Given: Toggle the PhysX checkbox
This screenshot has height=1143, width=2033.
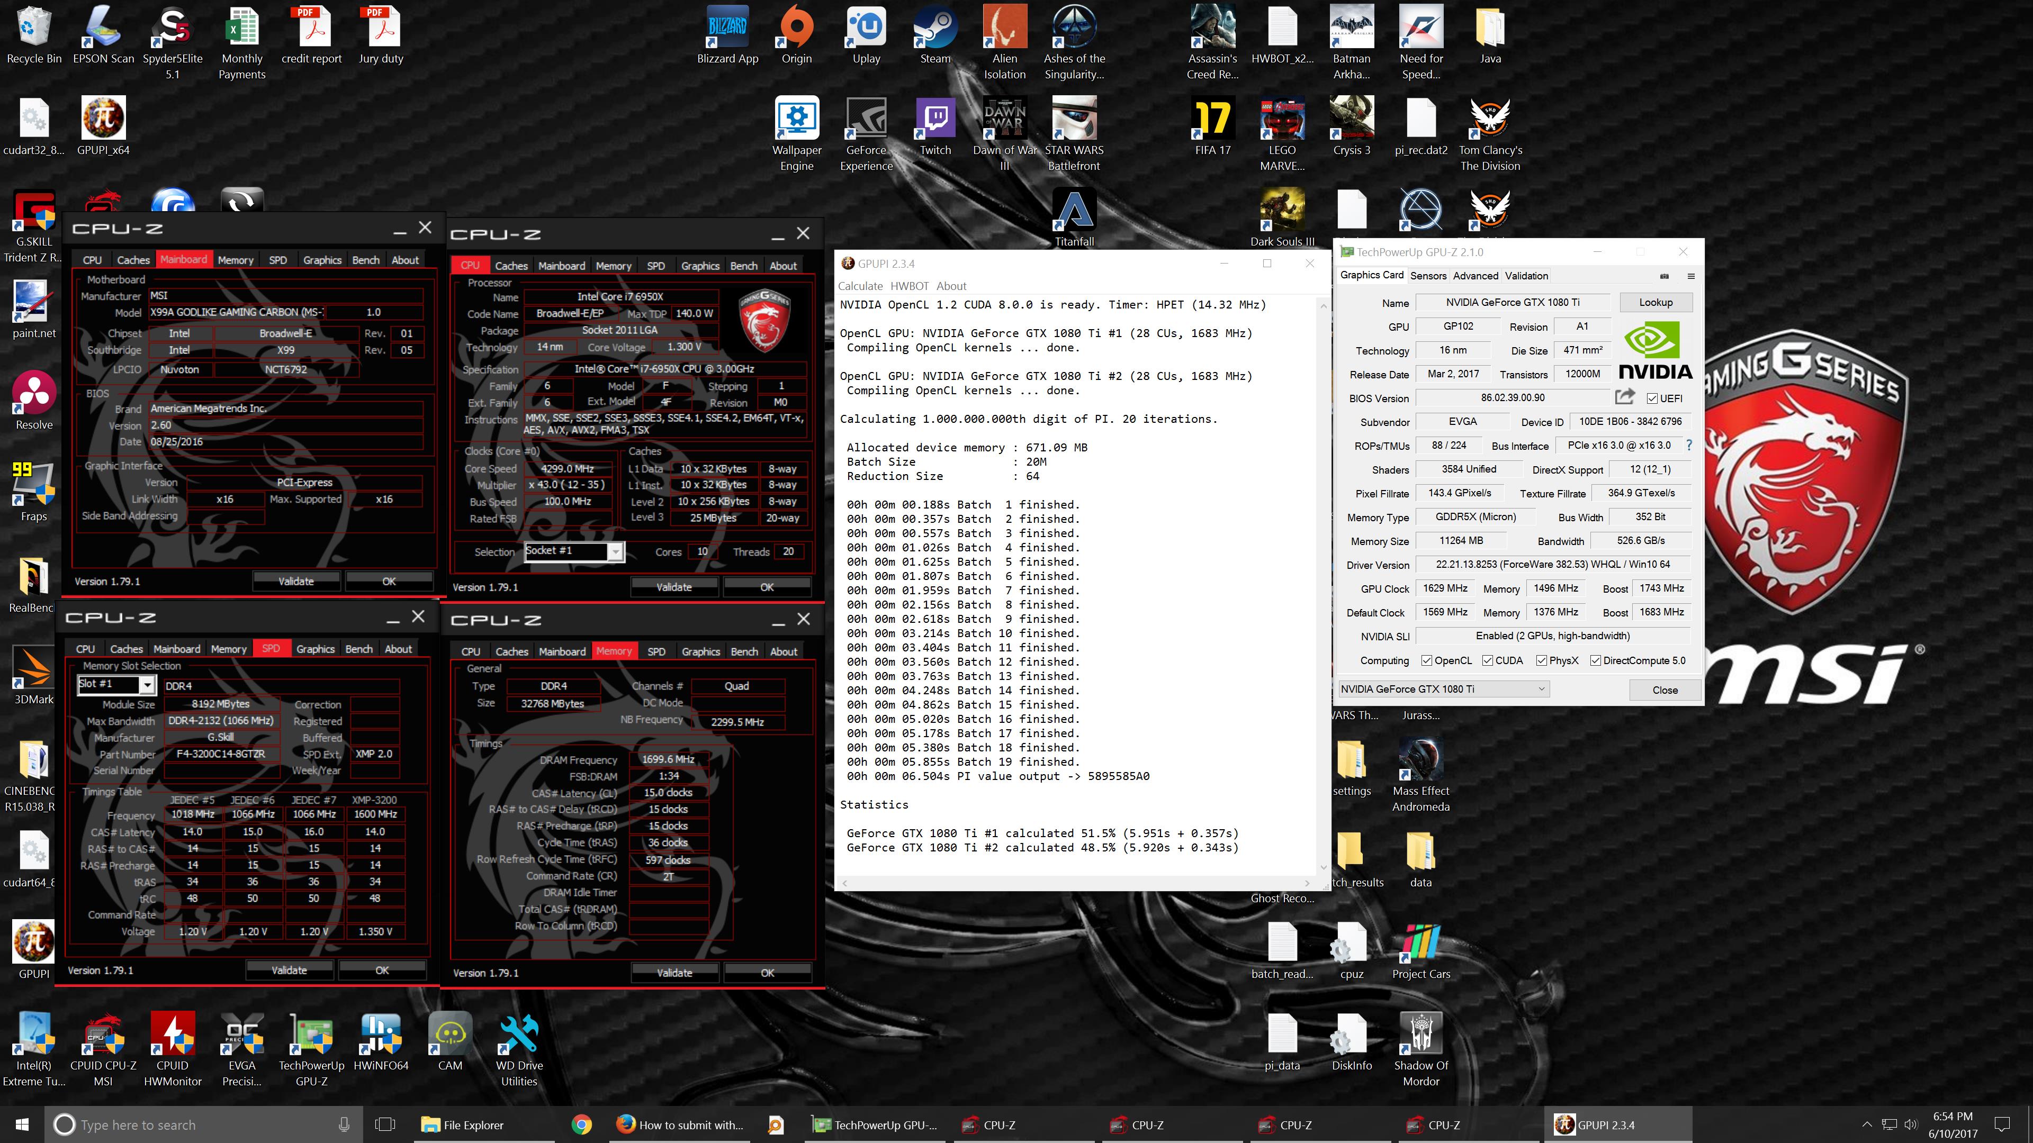Looking at the screenshot, I should point(1541,660).
